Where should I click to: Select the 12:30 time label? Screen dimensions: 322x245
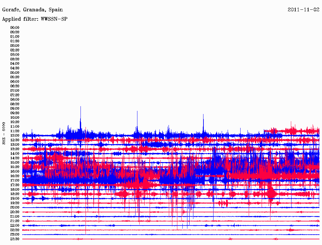coord(15,140)
